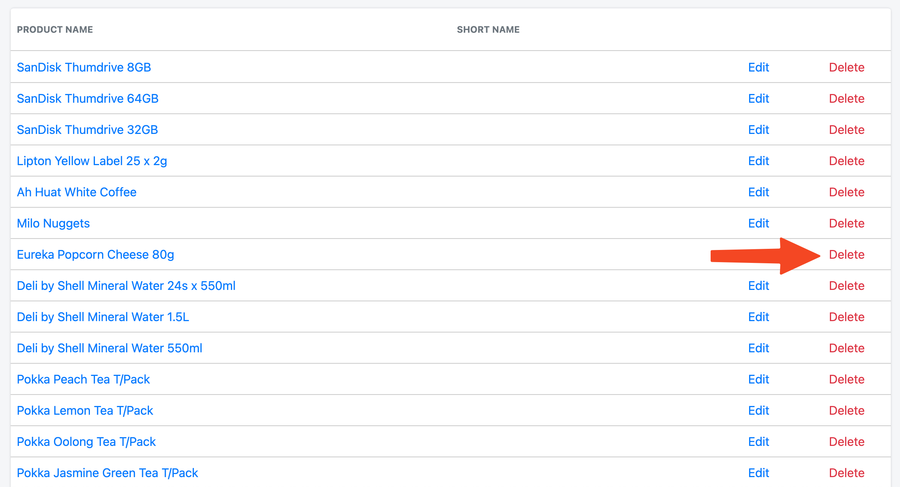Viewport: 900px width, 487px height.
Task: Open Pokka Peach Tea T/Pack product
Action: tap(83, 379)
